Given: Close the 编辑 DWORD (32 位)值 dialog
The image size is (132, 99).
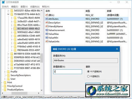Looking at the screenshot, I should click(117, 49).
